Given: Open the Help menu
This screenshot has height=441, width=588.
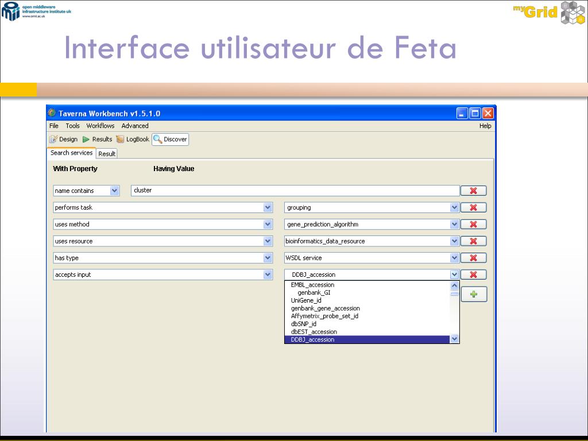Looking at the screenshot, I should pyautogui.click(x=485, y=126).
